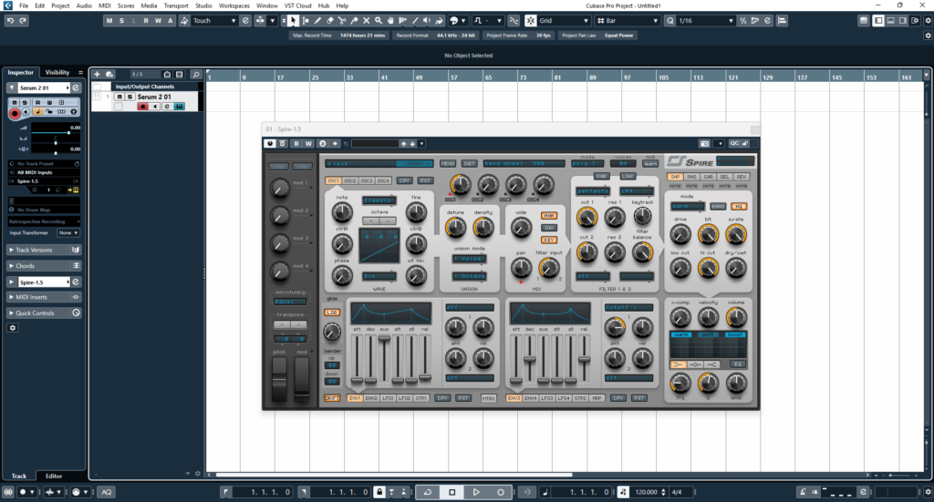
Task: Click the Undo arrow icon
Action: 10,20
